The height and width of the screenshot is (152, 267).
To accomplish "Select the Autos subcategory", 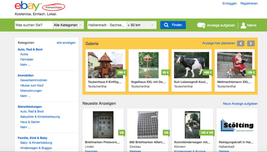I will click(x=24, y=54).
